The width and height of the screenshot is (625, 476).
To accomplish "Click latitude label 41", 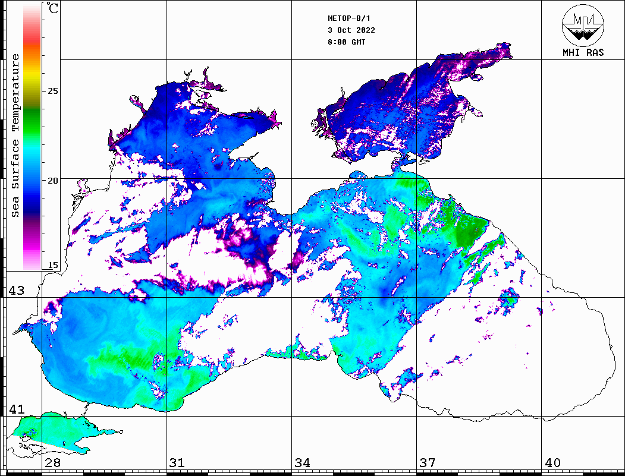I will click(16, 409).
